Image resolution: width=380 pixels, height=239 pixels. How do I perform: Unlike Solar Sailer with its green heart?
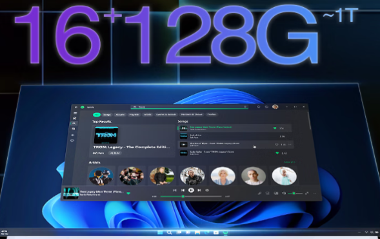277,153
